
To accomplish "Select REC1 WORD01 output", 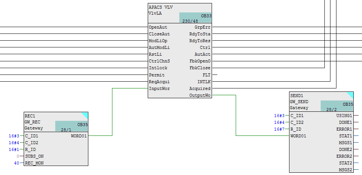I will 79,136.
